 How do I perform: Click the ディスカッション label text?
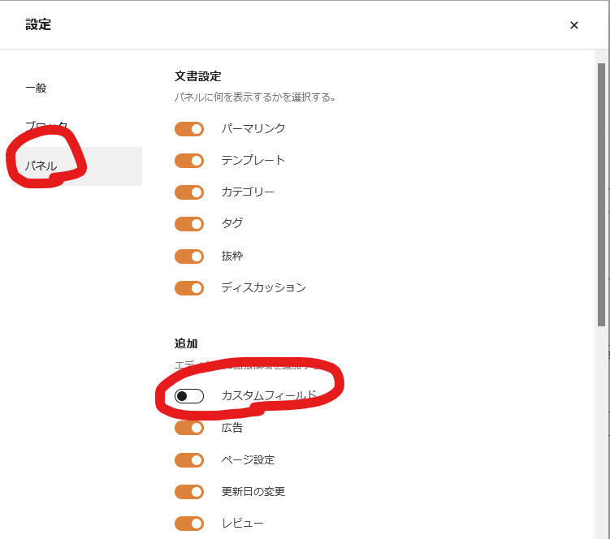(x=264, y=288)
